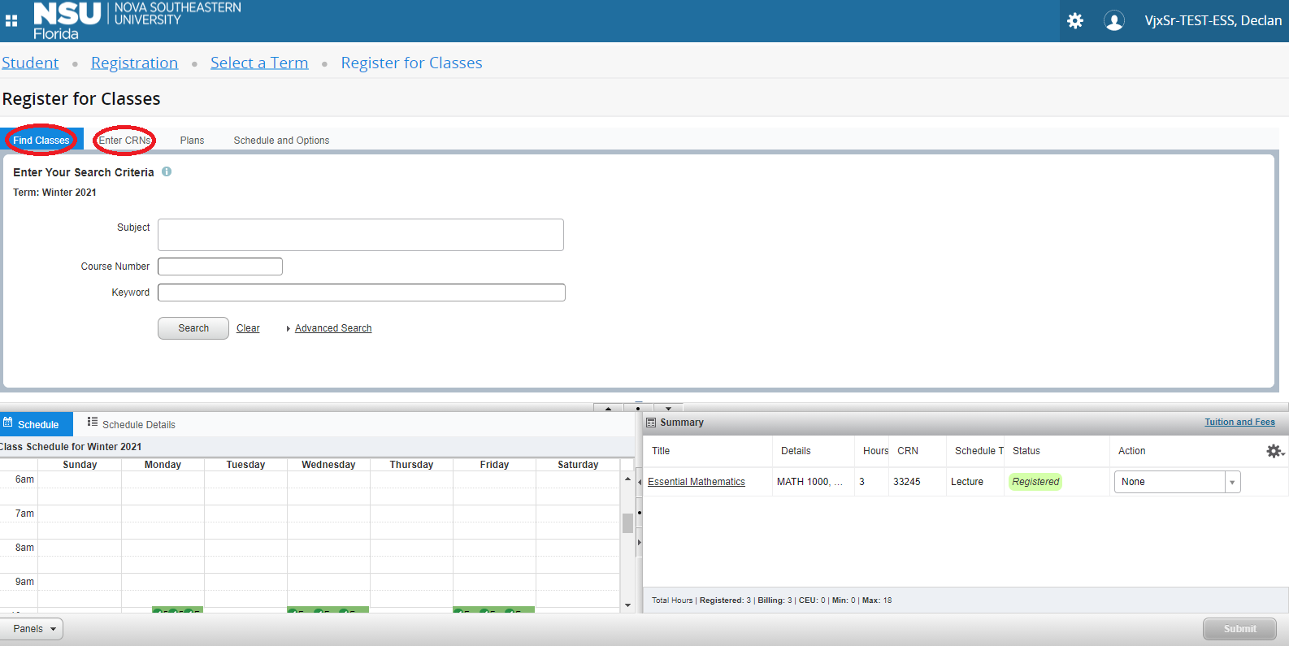Click into the Course Number field
This screenshot has width=1289, height=646.
[220, 267]
